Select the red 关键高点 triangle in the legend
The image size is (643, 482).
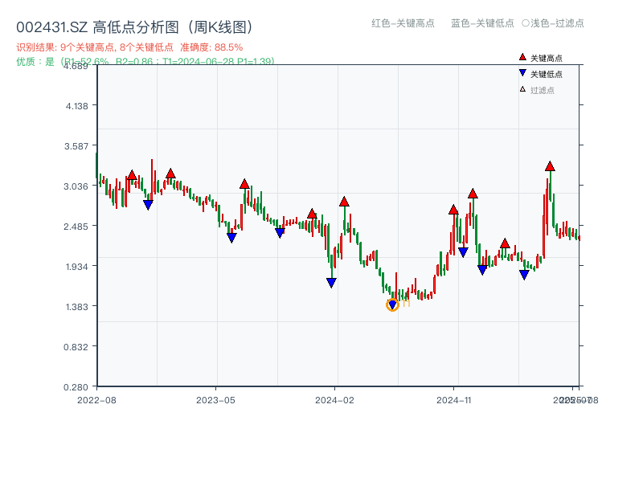[522, 57]
